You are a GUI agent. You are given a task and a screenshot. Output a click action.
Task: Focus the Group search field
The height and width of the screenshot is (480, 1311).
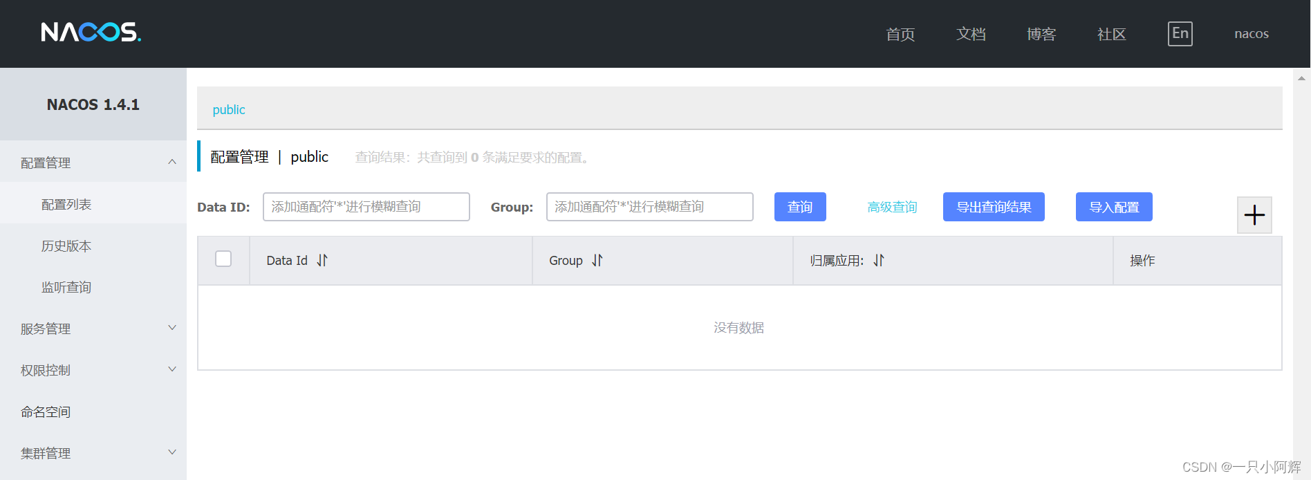tap(650, 207)
